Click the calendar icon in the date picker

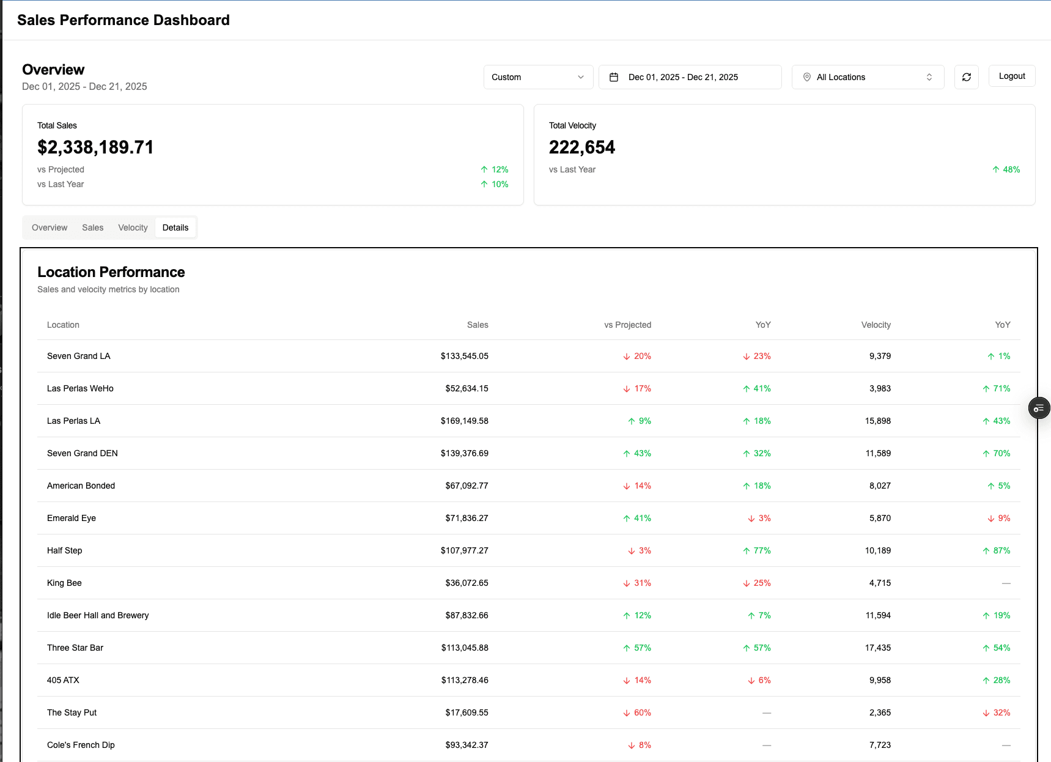[x=614, y=76]
